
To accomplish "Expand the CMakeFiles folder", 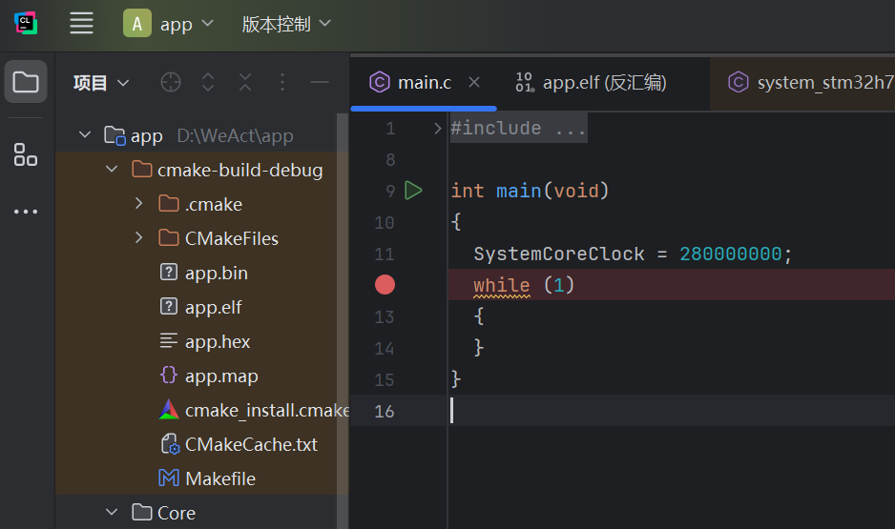I will pos(138,237).
